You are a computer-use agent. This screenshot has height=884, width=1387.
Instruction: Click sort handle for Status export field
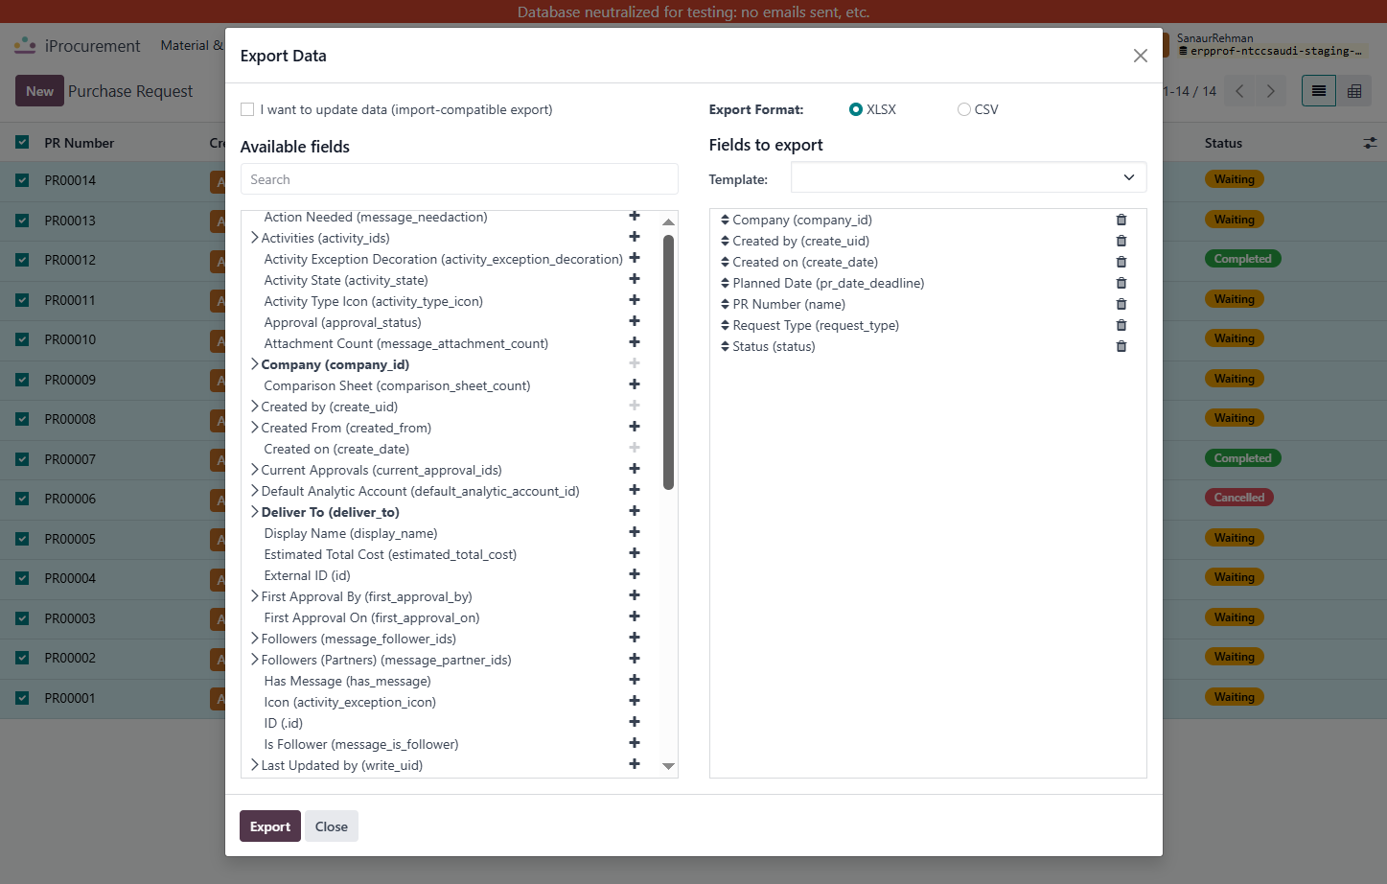[x=725, y=346]
